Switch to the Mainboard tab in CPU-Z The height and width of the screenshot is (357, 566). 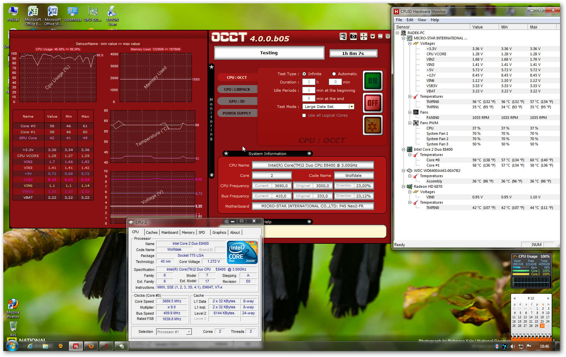pos(170,232)
